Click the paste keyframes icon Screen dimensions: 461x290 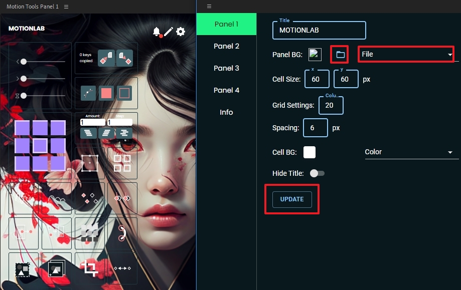click(x=124, y=57)
